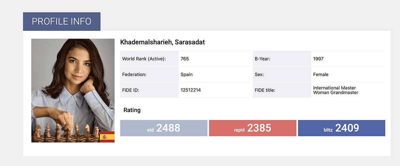Image resolution: width=400 pixels, height=166 pixels.
Task: Click the Woman Grandmaster title text
Action: pyautogui.click(x=336, y=92)
